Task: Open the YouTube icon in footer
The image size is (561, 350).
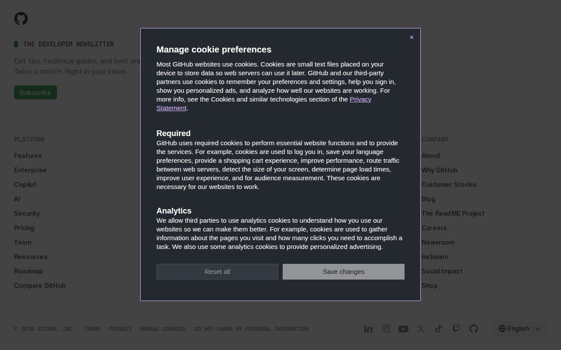Action: click(403, 329)
